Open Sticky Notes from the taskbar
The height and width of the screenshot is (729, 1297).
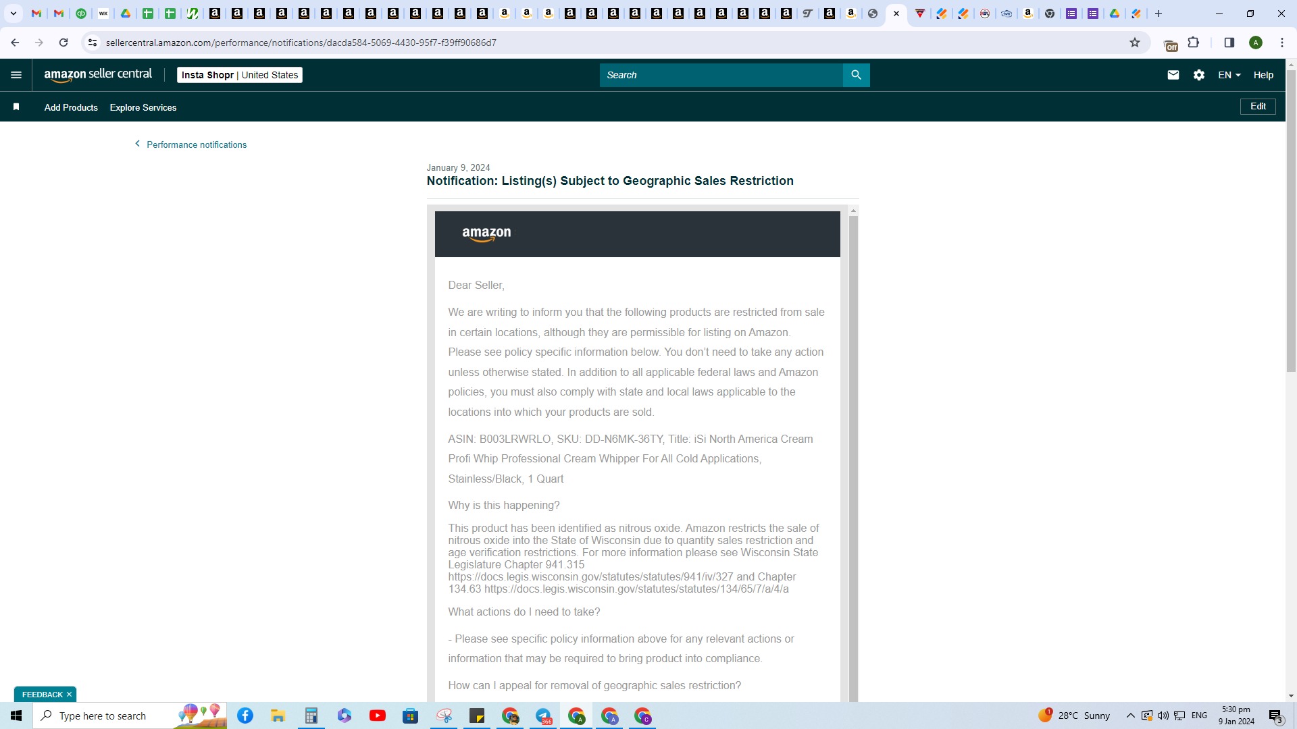[477, 715]
